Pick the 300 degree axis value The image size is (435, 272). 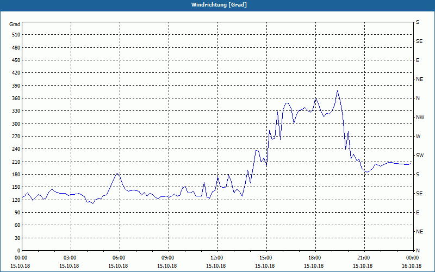[x=16, y=124]
